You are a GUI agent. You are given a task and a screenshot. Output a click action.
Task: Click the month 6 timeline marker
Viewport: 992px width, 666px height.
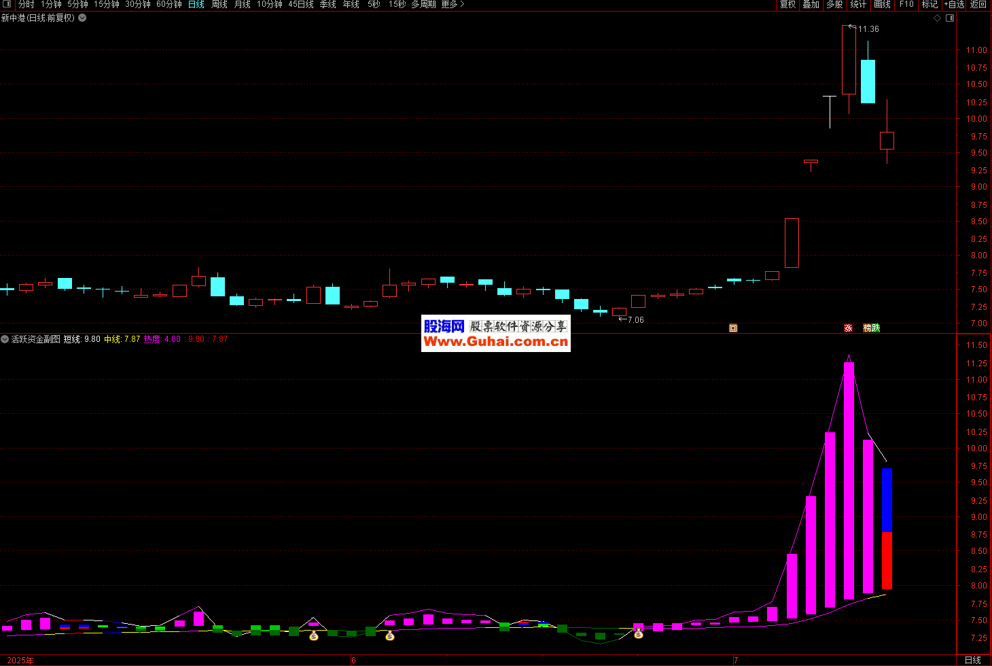point(353,661)
